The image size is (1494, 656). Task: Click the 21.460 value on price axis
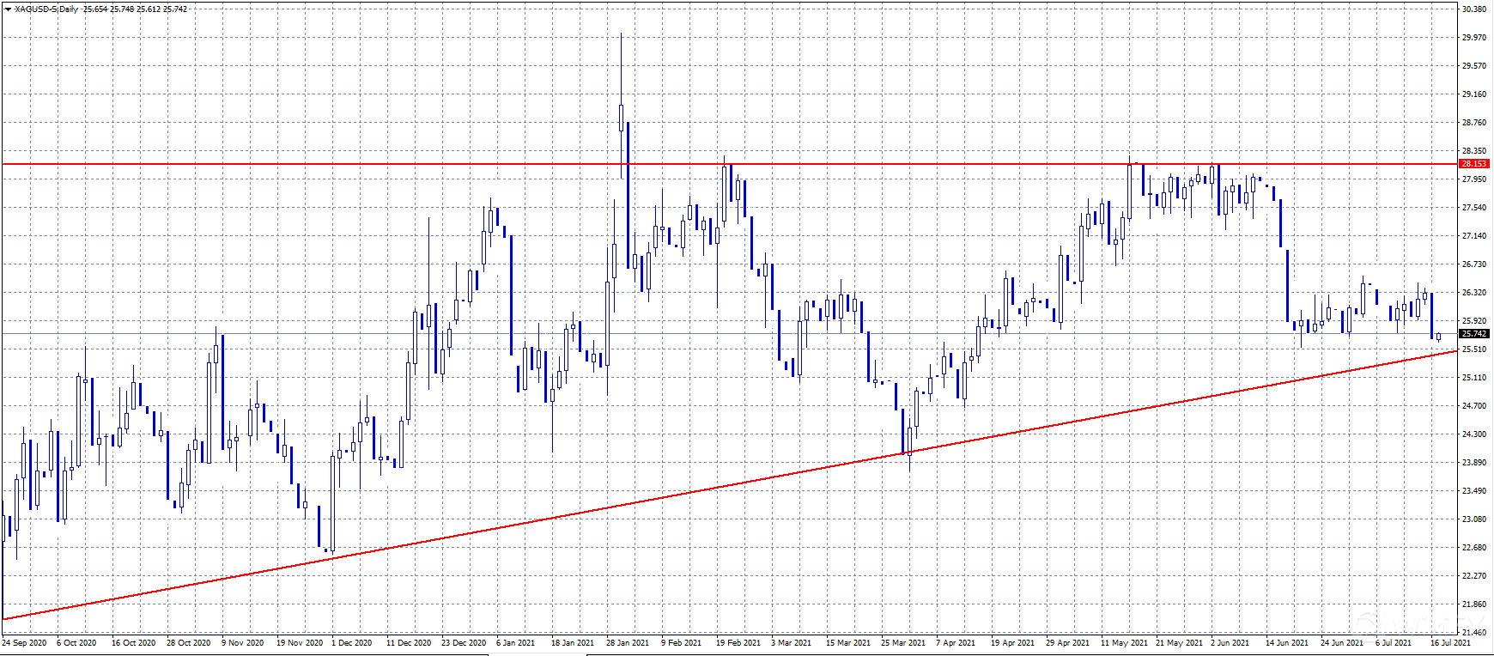tap(1473, 632)
